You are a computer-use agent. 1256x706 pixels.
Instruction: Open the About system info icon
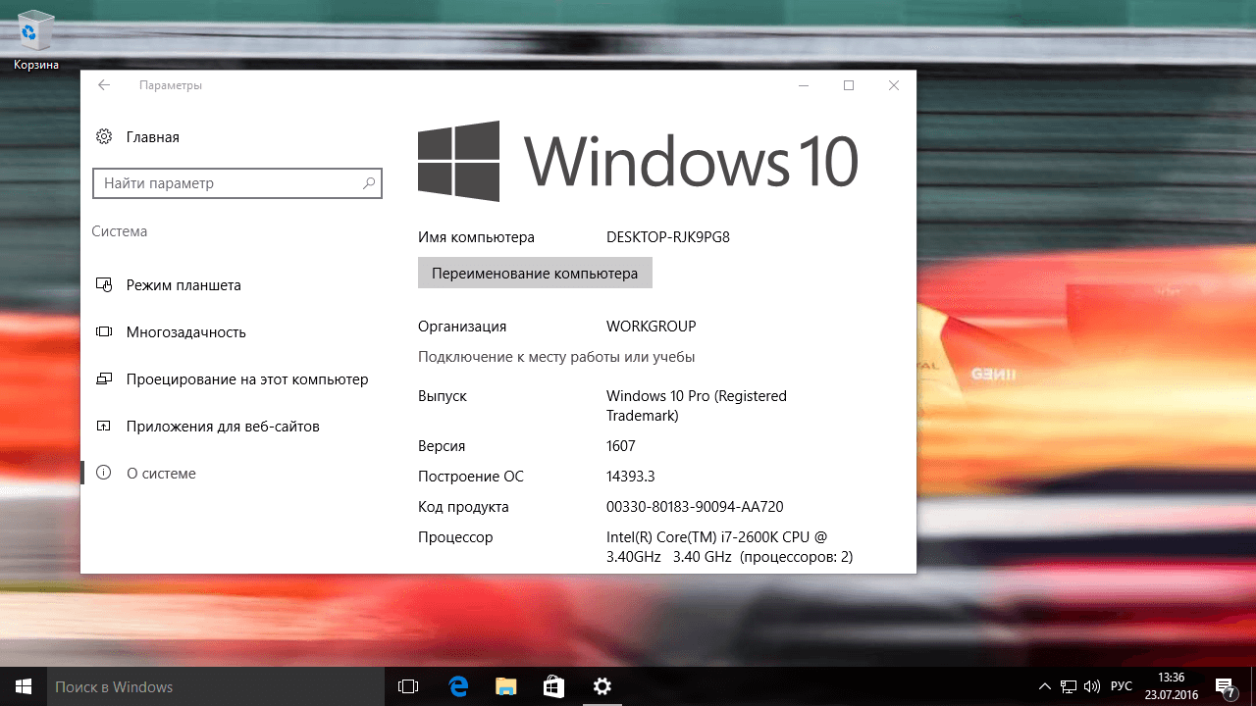tap(104, 473)
